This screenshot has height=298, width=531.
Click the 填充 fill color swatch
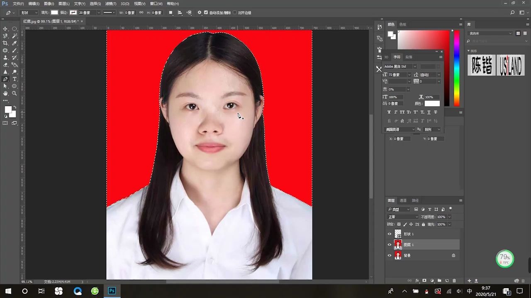click(54, 12)
